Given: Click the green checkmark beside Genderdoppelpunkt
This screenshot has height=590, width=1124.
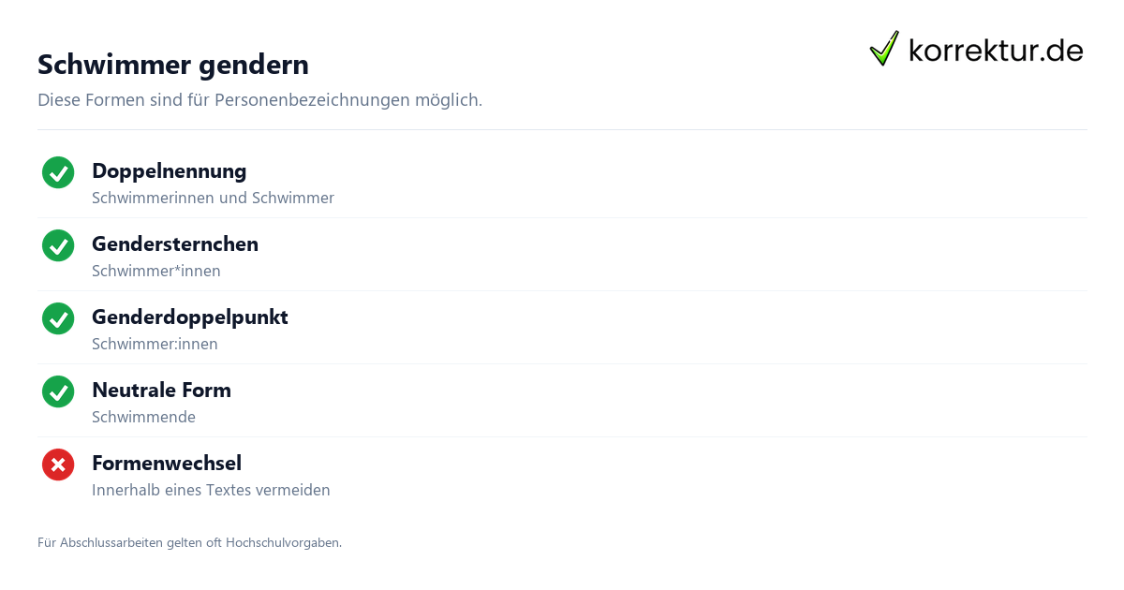Looking at the screenshot, I should pyautogui.click(x=58, y=318).
